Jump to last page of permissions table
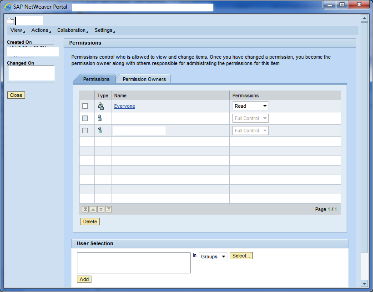The height and width of the screenshot is (292, 373). point(109,209)
